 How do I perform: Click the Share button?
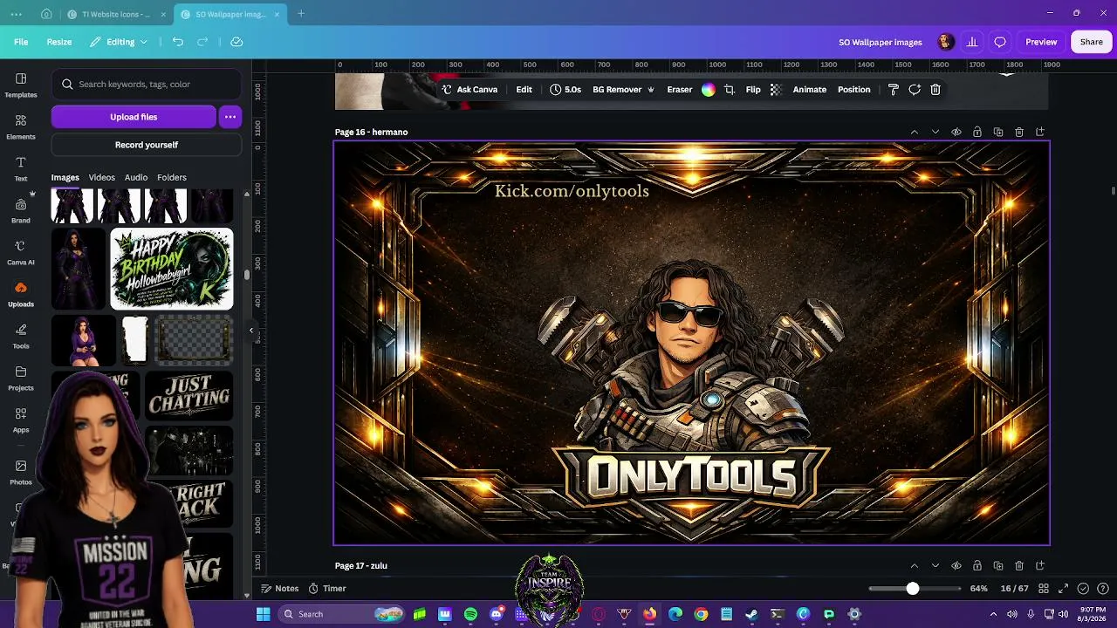click(1092, 42)
